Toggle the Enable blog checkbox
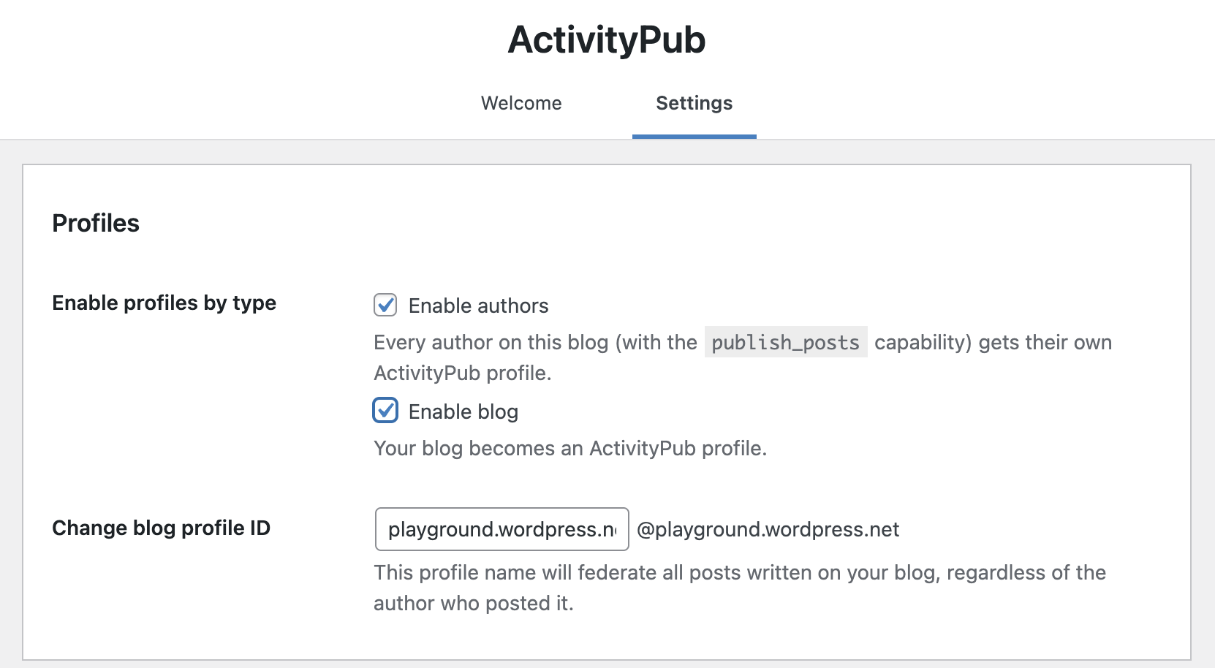Image resolution: width=1215 pixels, height=668 pixels. (x=385, y=411)
